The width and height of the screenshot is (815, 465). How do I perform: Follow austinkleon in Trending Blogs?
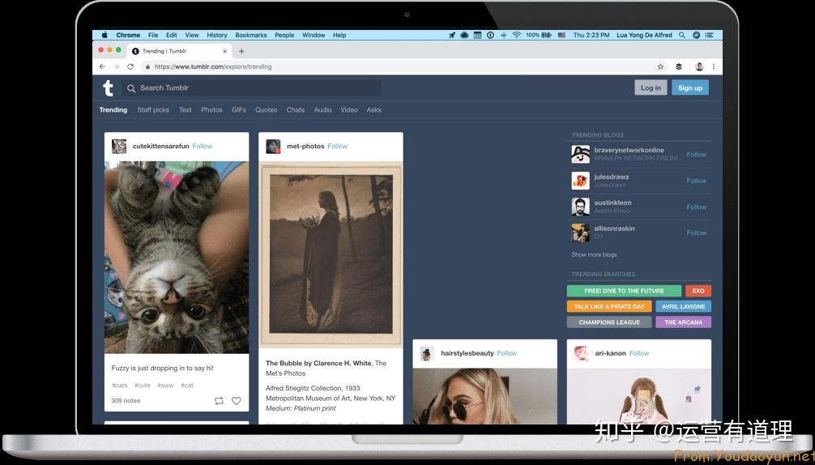[x=697, y=207]
